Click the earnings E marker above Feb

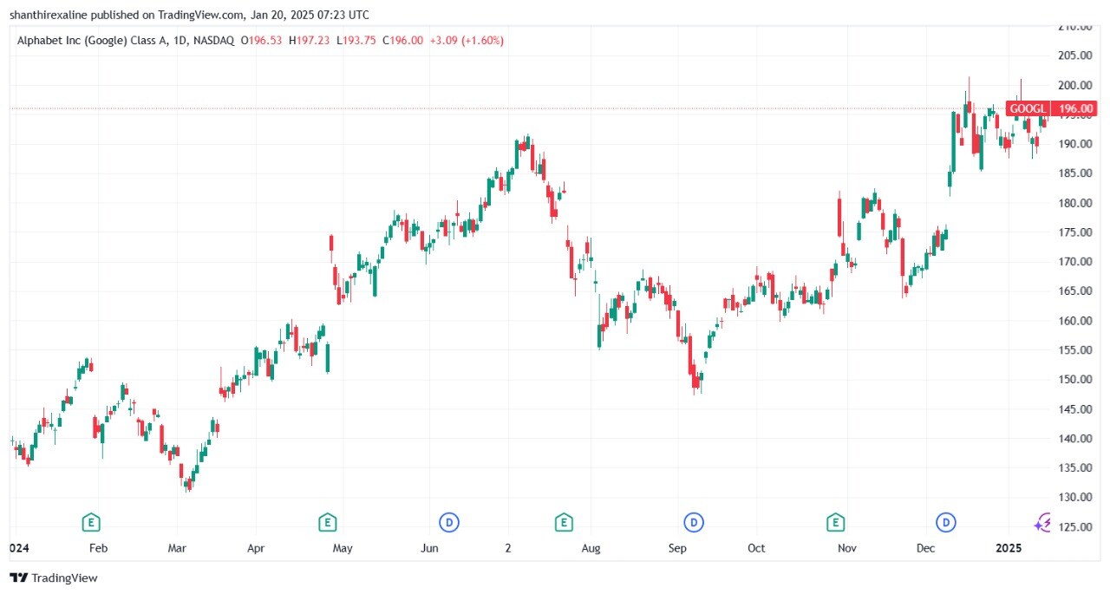[90, 522]
